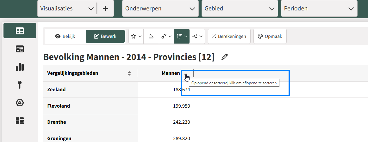Viewport: 368px width, 142px height.
Task: Click the Vergelijkingsgebieden header text
Action: point(73,73)
